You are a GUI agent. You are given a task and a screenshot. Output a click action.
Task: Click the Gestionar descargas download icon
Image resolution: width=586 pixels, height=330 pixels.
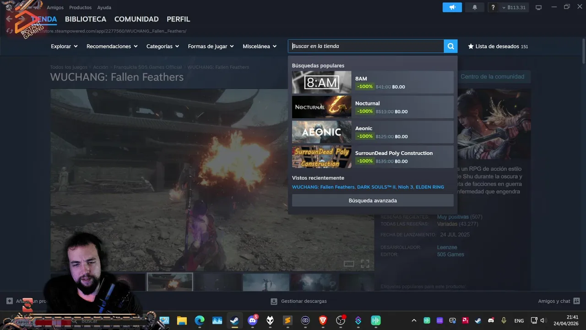[274, 301]
